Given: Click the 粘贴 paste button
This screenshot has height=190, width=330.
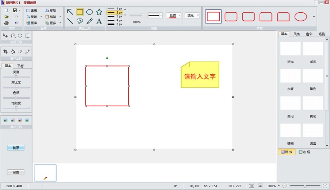Looking at the screenshot, I should coord(50,16).
